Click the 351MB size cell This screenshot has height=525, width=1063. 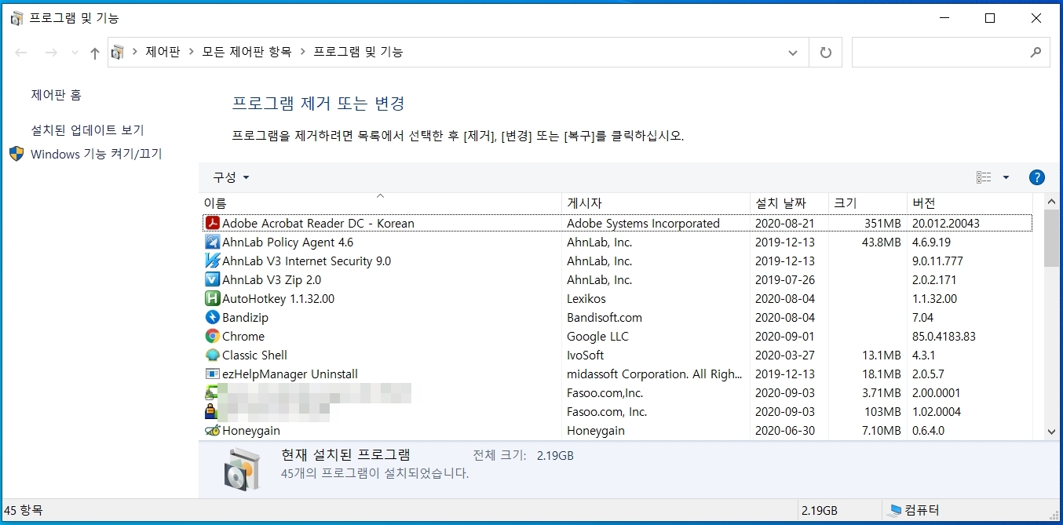[x=882, y=224]
